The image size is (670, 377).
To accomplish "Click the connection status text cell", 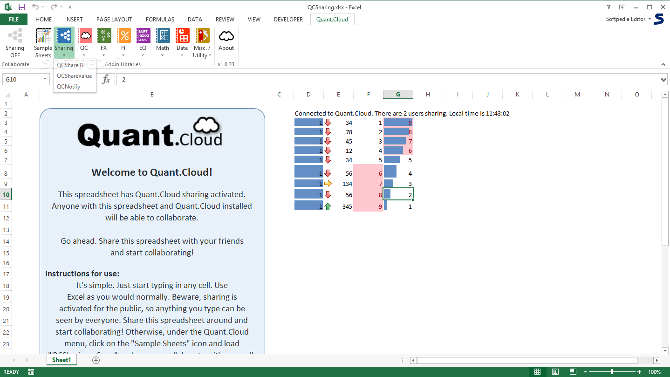I will point(402,113).
